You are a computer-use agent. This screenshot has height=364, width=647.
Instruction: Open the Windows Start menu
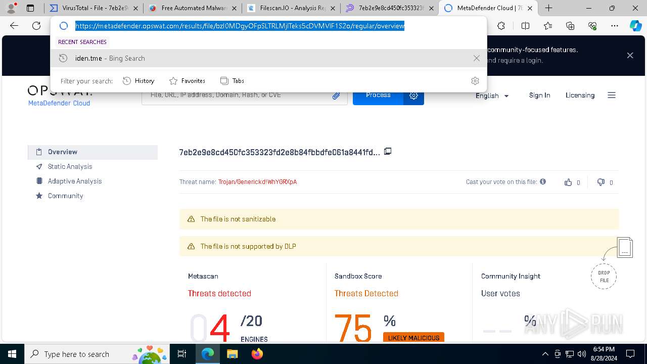tap(12, 354)
